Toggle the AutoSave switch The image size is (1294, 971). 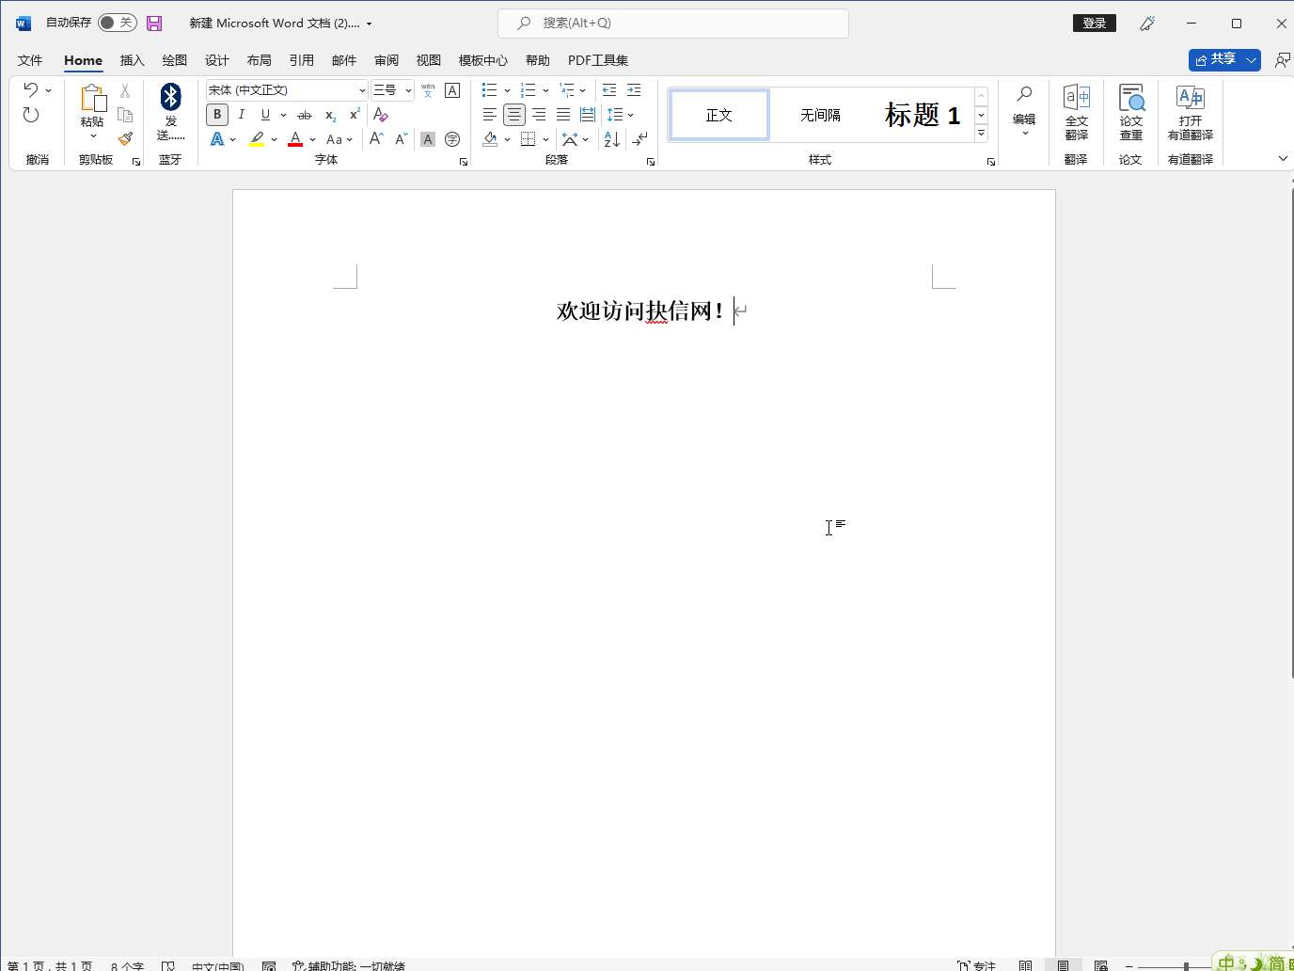tap(117, 23)
